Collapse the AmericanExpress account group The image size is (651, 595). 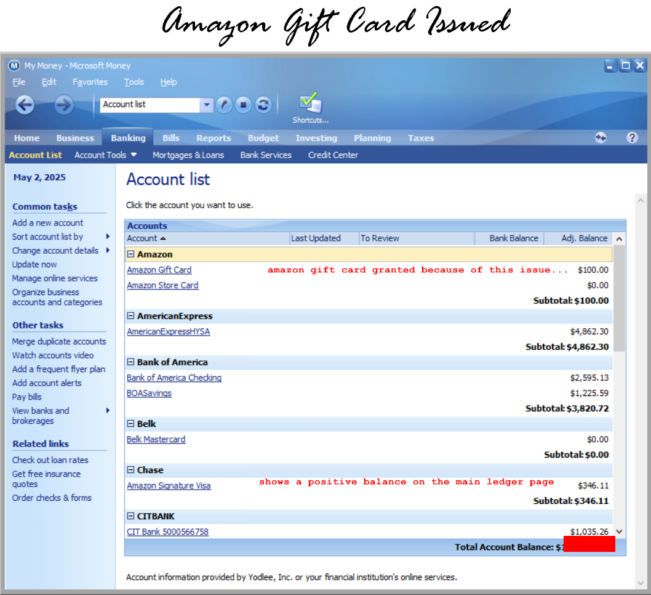(131, 316)
